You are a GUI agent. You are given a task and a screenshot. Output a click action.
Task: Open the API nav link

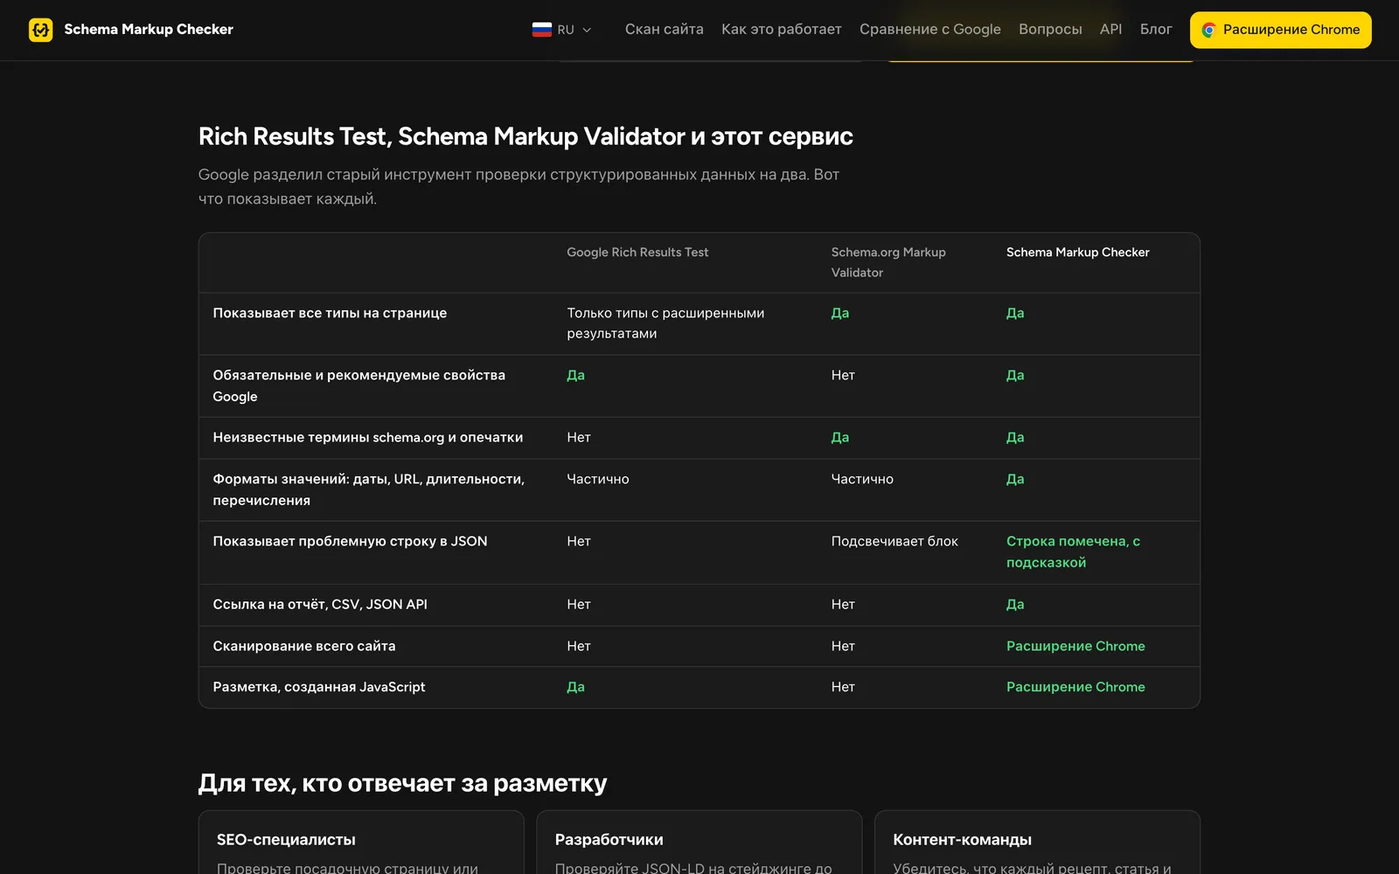click(1110, 30)
